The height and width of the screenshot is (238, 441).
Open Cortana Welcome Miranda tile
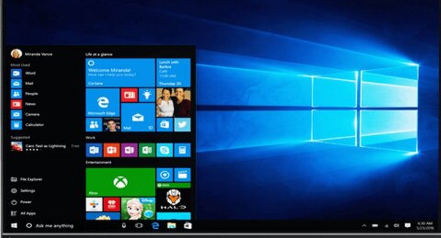coord(120,73)
